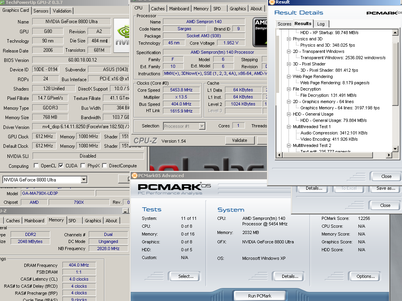402x301 pixels.
Task: Click the To Excel button
Action: pos(349,188)
